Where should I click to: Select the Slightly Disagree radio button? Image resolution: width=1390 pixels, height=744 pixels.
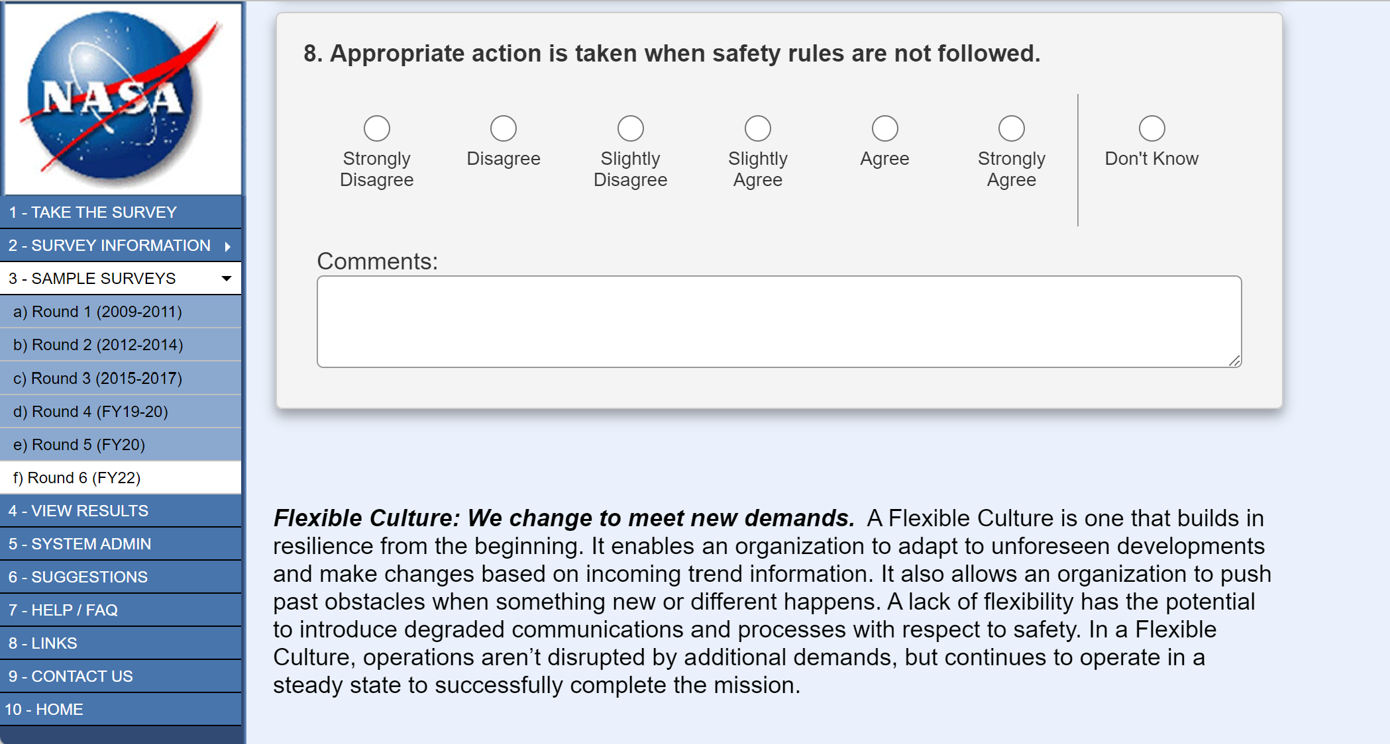pyautogui.click(x=630, y=128)
